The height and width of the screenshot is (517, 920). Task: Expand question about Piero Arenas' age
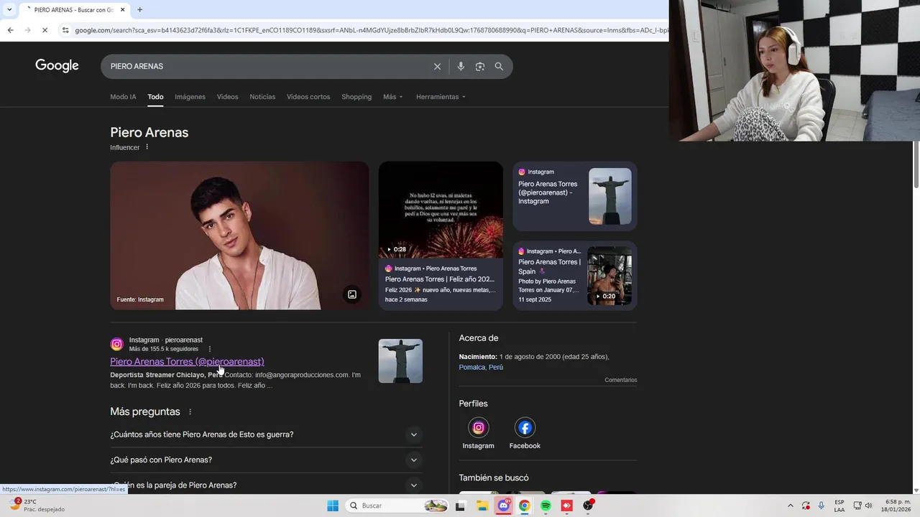tap(266, 434)
